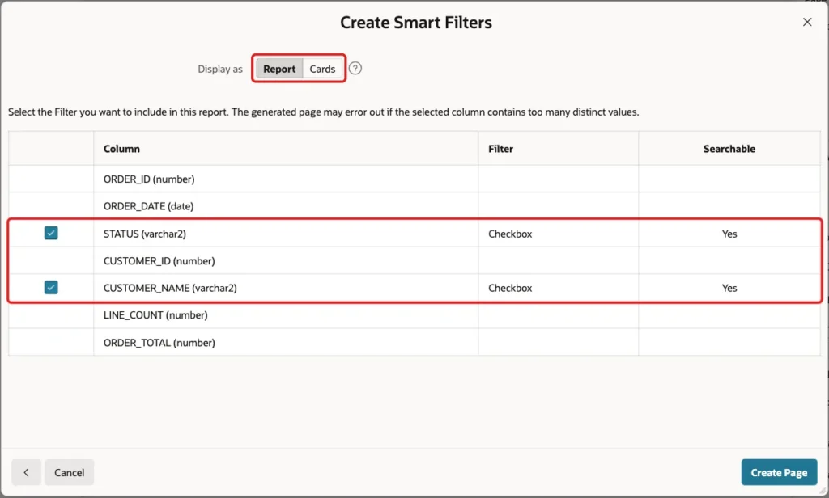Click the CUSTOMER_ID (number) row text
The width and height of the screenshot is (829, 498).
click(x=159, y=261)
